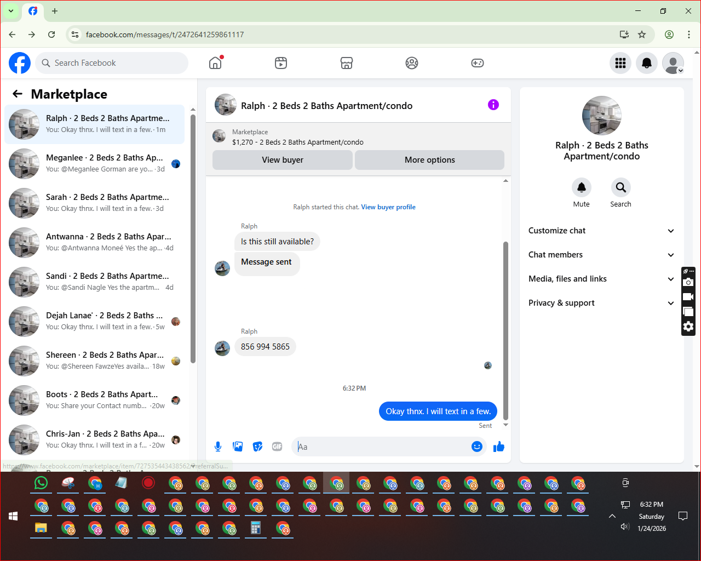The height and width of the screenshot is (561, 701).
Task: Open the account profile avatar menu
Action: point(673,63)
